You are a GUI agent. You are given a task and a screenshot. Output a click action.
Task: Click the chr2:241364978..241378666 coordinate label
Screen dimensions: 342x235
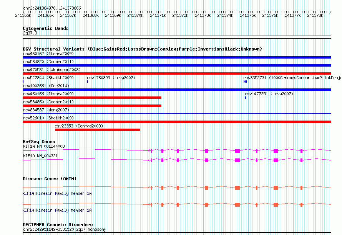click(52, 8)
